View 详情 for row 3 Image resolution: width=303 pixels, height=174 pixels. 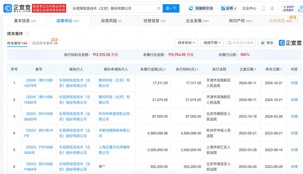(x=294, y=117)
